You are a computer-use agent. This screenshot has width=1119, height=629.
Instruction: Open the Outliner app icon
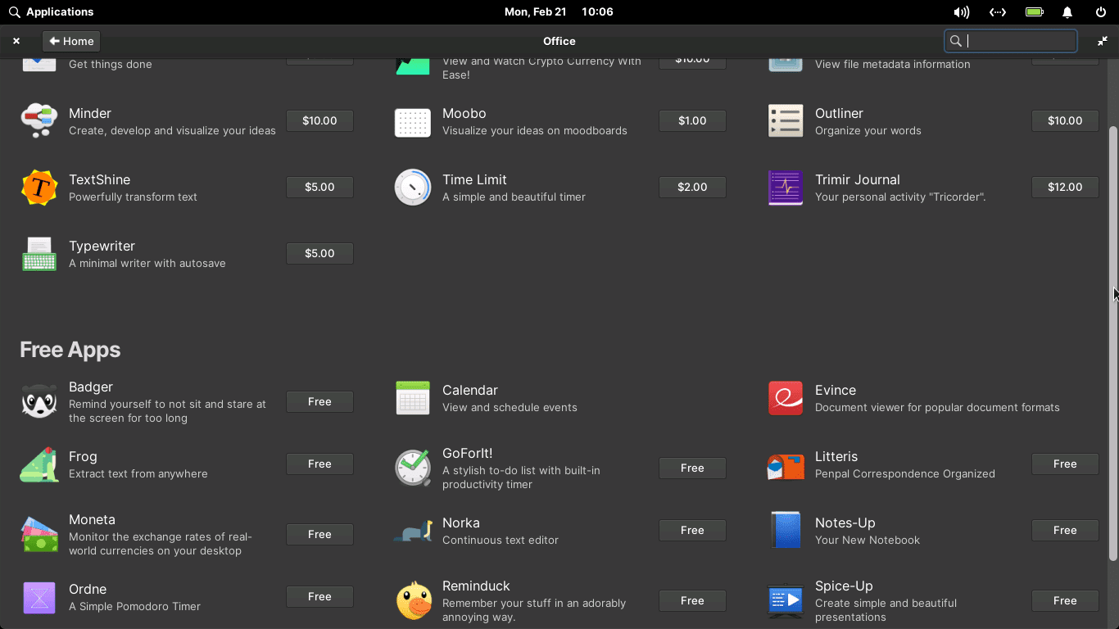click(786, 121)
